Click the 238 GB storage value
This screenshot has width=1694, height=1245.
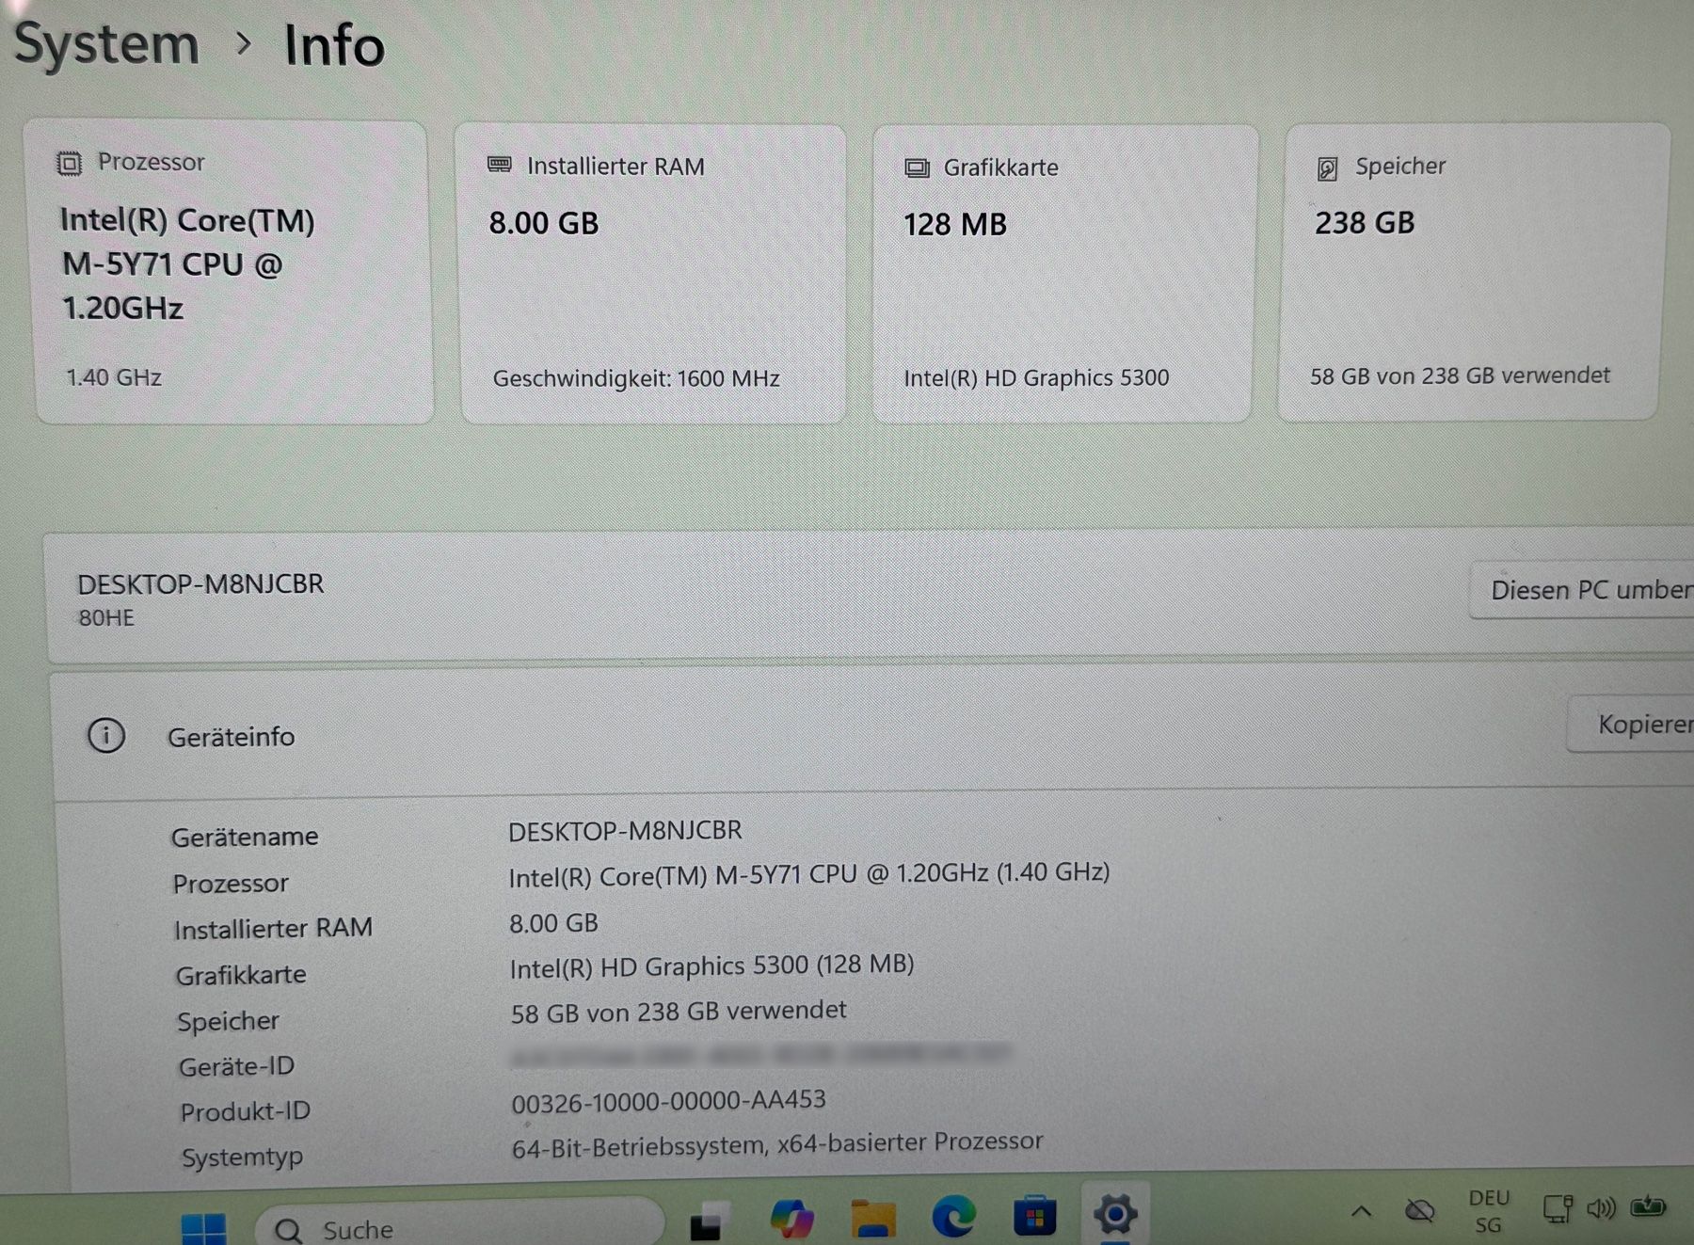point(1365,223)
